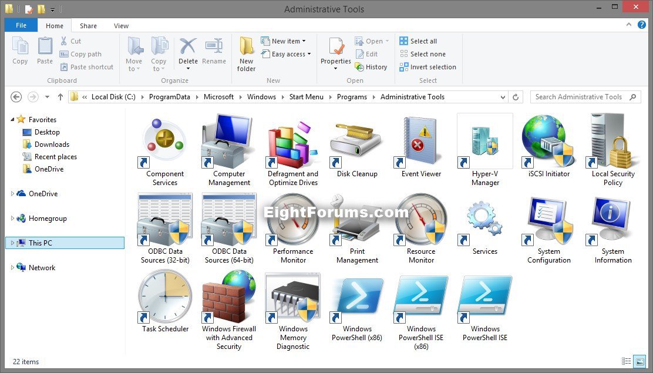Expand the OneDrive tree node
This screenshot has height=373, width=653.
[12, 193]
